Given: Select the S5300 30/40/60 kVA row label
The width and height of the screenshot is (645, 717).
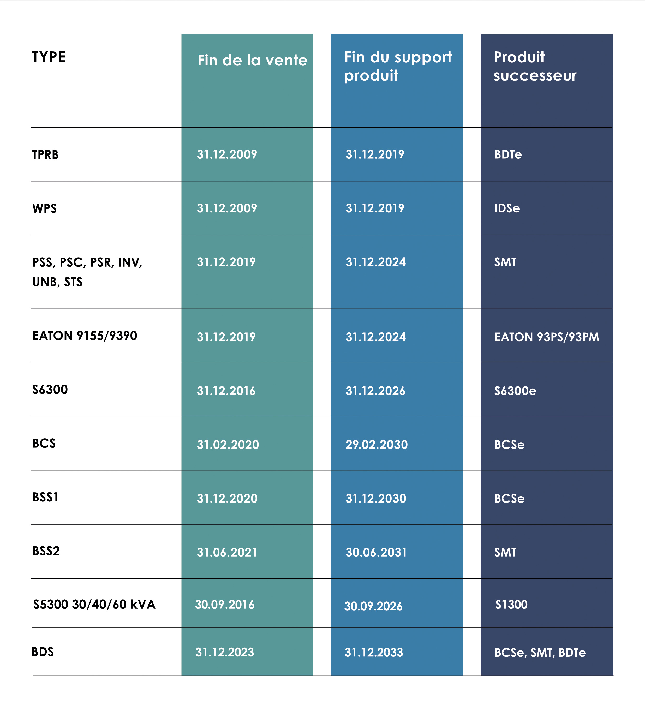Looking at the screenshot, I should click(94, 605).
